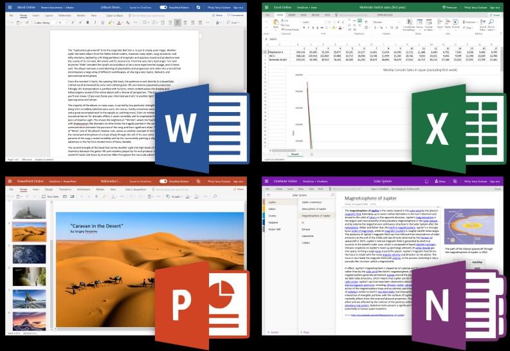Screen dimensions: 510x351
Task: Click Share button in Excel Online
Action: (495, 15)
